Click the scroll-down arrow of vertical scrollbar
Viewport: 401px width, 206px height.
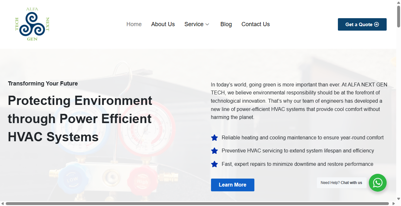[398, 199]
